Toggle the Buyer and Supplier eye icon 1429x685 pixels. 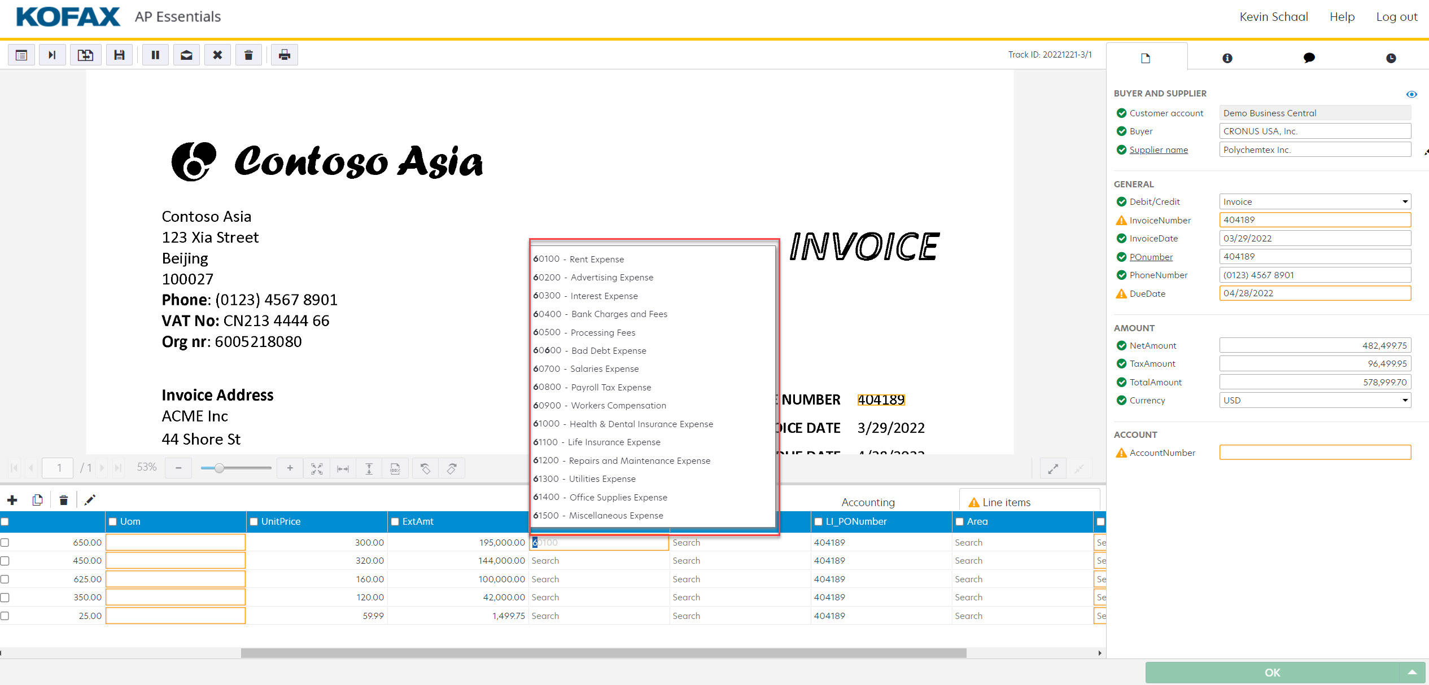pyautogui.click(x=1411, y=94)
